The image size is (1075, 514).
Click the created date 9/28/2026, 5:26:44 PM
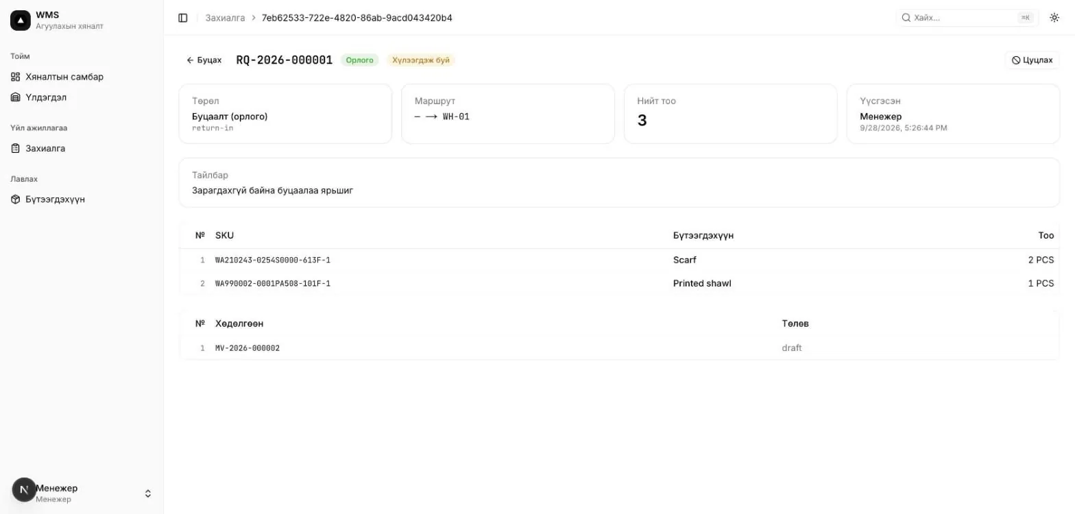click(904, 128)
